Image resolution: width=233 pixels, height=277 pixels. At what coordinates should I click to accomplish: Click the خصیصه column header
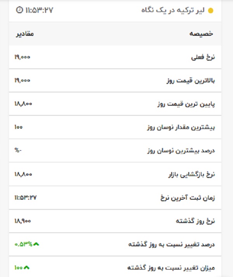point(201,33)
